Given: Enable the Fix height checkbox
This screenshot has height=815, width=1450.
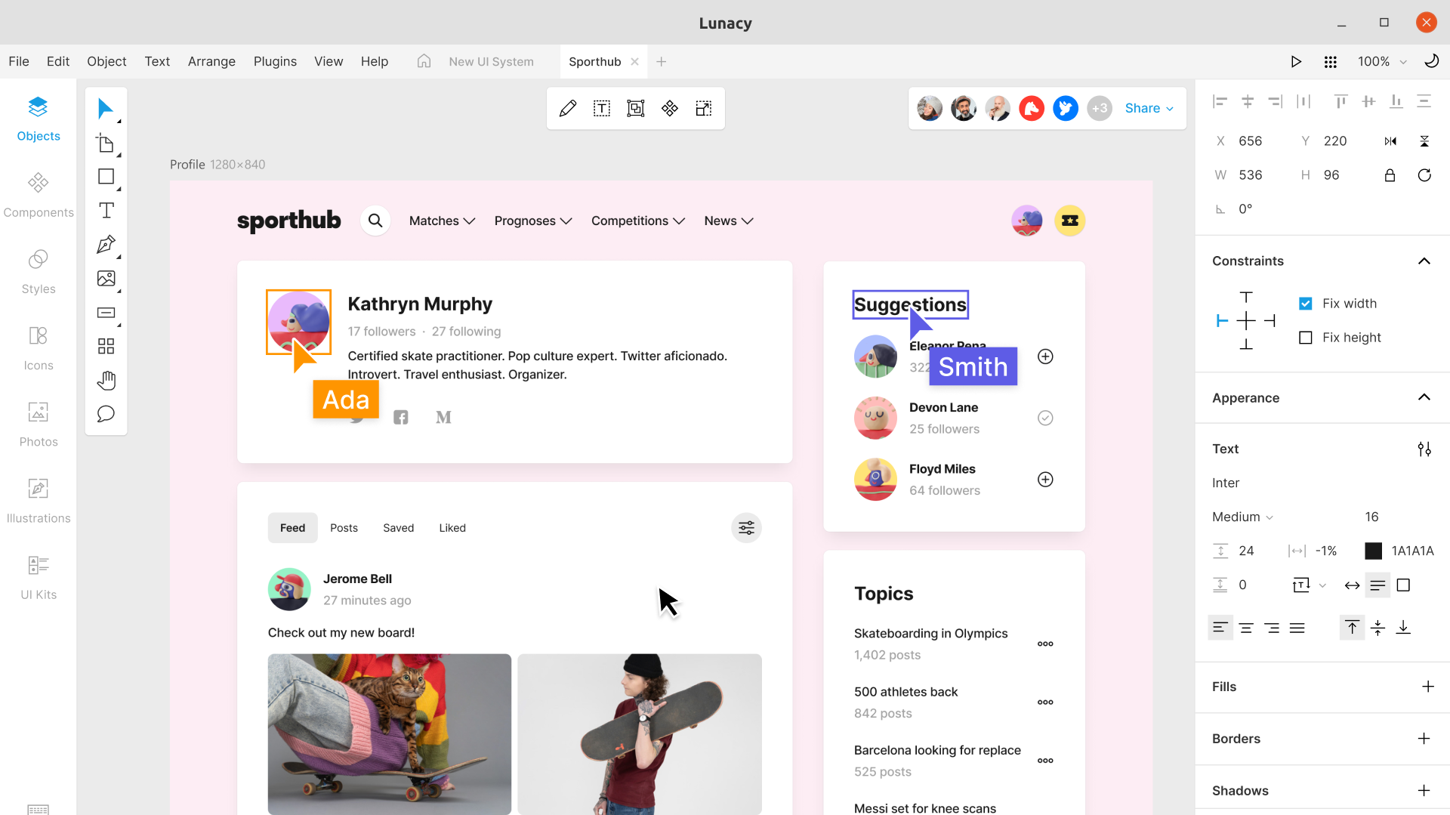Looking at the screenshot, I should [x=1306, y=338].
